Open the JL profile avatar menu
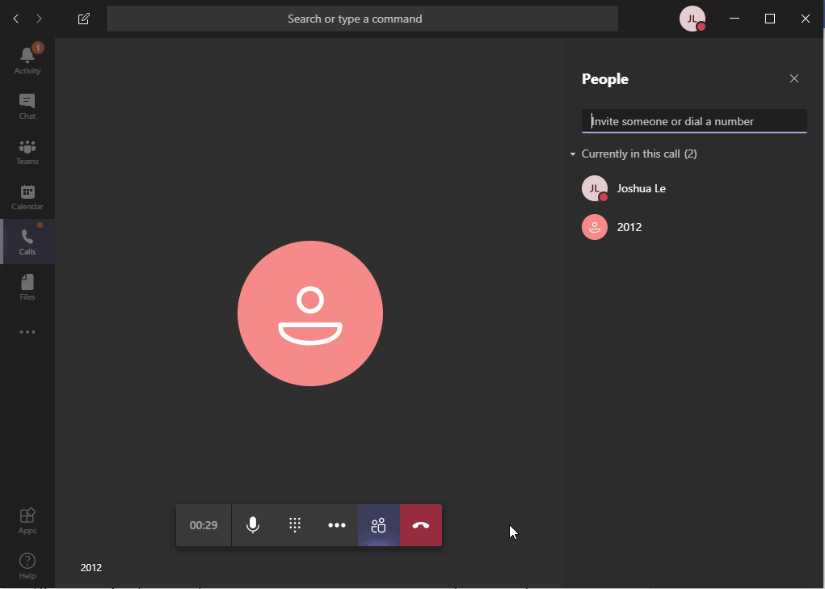Image resolution: width=825 pixels, height=589 pixels. [692, 19]
